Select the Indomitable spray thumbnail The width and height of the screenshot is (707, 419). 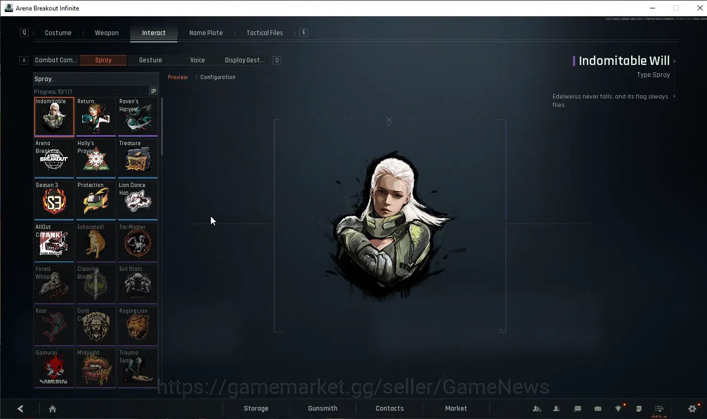click(54, 116)
